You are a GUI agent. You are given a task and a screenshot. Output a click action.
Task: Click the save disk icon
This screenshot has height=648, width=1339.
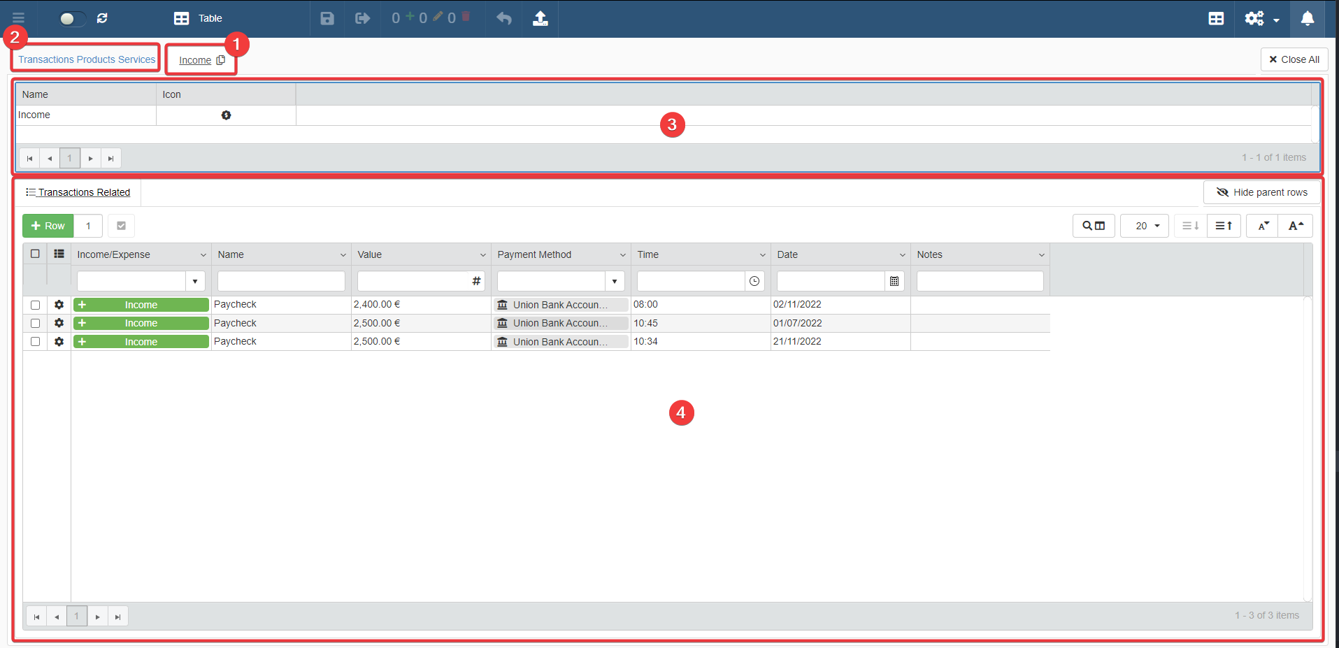tap(327, 18)
